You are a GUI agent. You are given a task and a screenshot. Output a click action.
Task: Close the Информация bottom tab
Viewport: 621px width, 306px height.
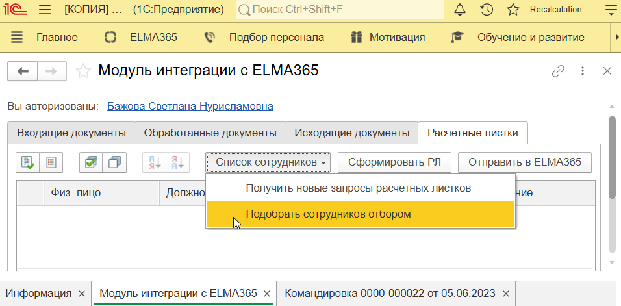coord(82,294)
